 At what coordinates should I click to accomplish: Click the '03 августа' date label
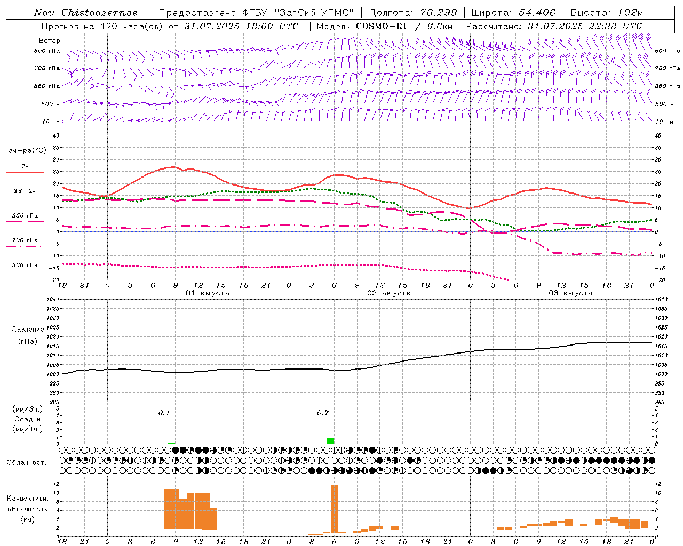(570, 293)
